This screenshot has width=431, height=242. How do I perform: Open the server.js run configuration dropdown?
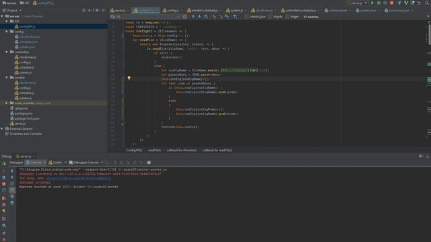tap(357, 3)
